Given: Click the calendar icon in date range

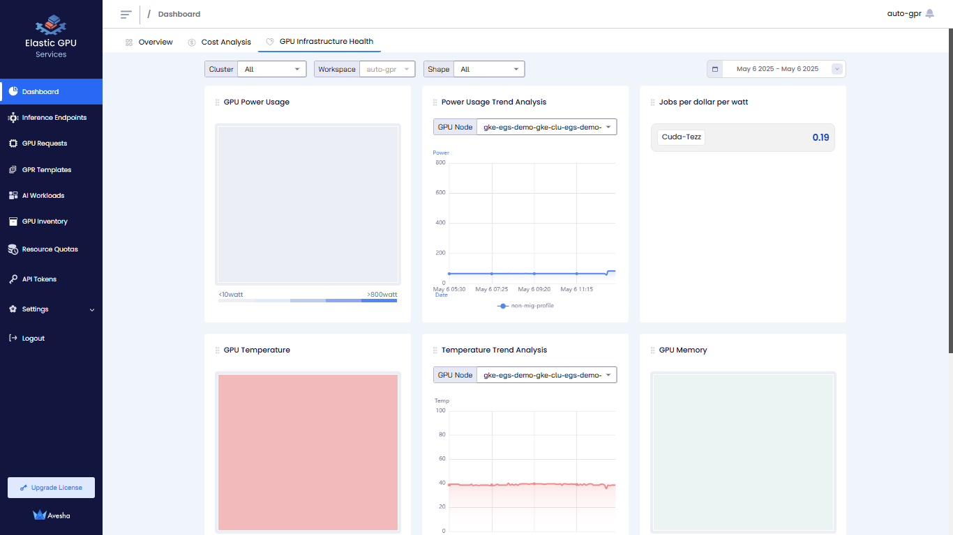Looking at the screenshot, I should [715, 69].
